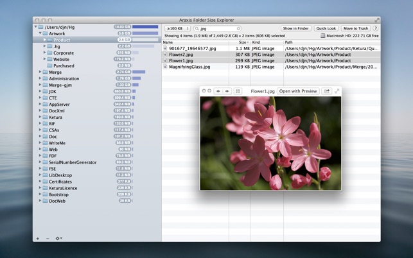Click the help question mark button
Screen dimensions: 413x258
(x=376, y=29)
